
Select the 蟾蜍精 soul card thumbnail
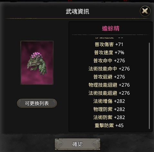37,63
